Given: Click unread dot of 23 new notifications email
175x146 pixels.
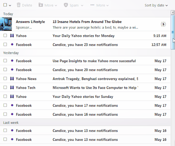Looking at the screenshot, I should click(x=12, y=44).
